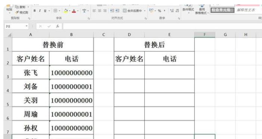The height and width of the screenshot is (139, 262).
Task: Click Merge and Center (合并后居中)
Action: pos(133,11)
